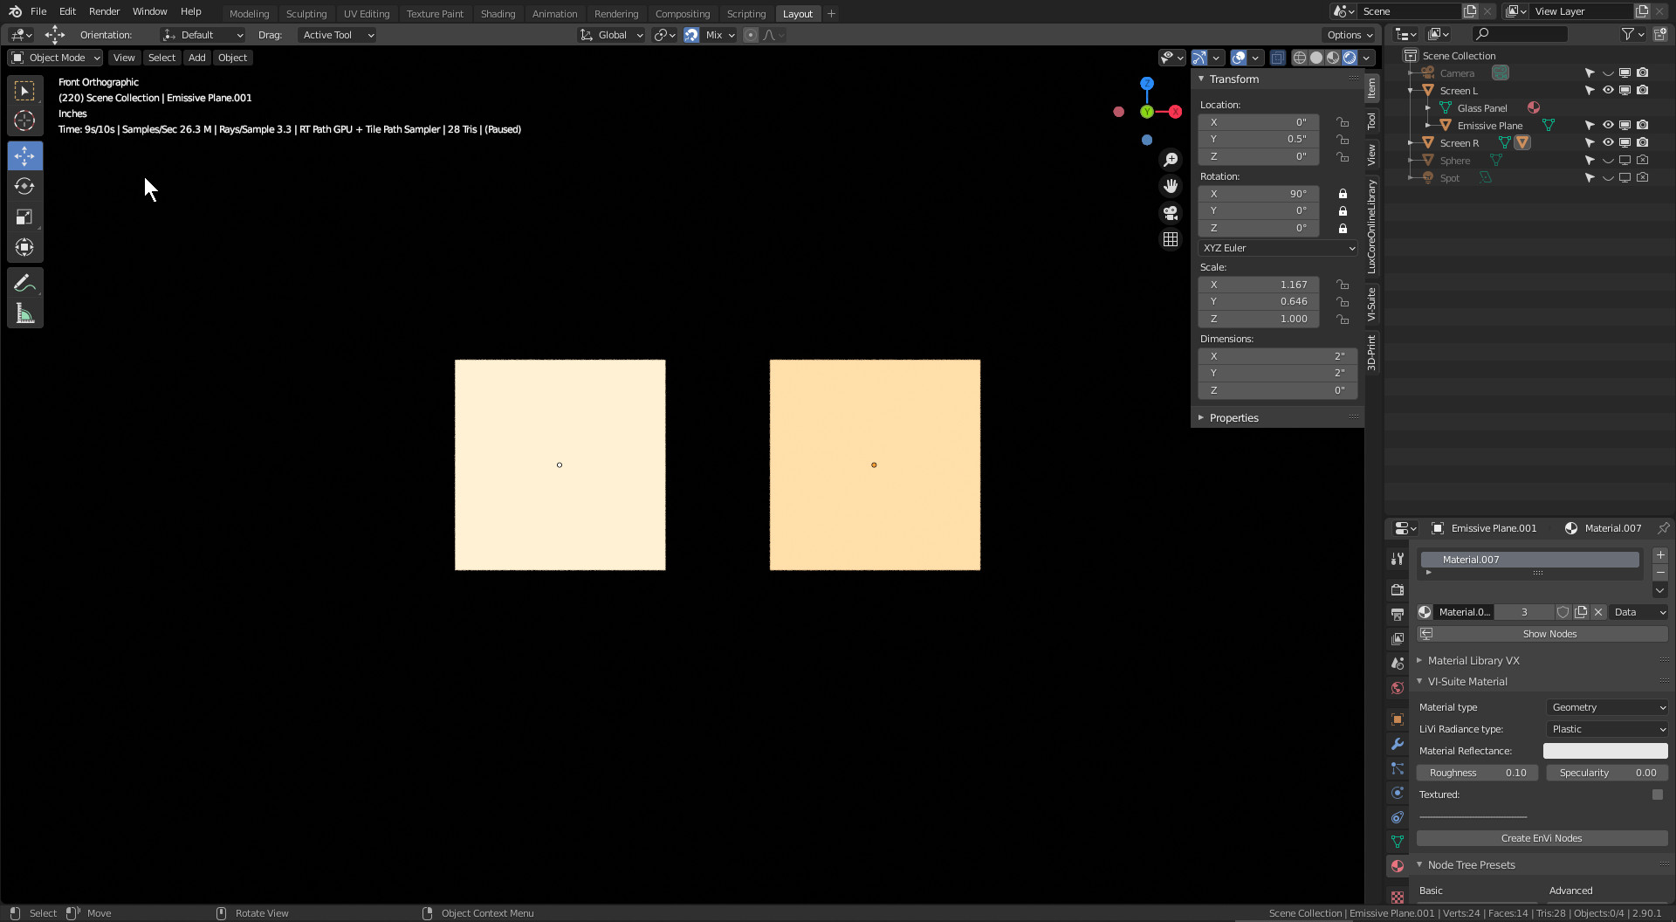Open the LiVi Radiance type dropdown
Screen dimensions: 1676x922
[1607, 729]
